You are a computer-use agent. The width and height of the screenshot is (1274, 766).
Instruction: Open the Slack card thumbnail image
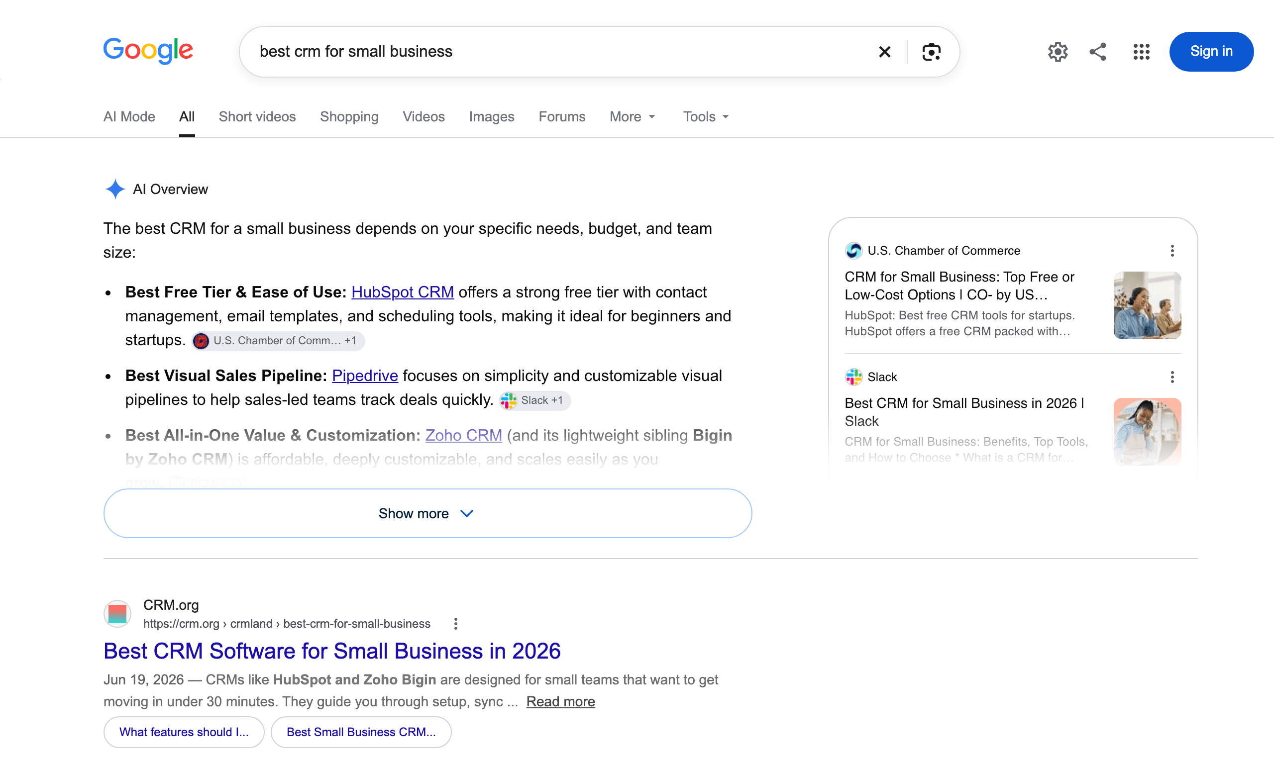click(x=1147, y=432)
